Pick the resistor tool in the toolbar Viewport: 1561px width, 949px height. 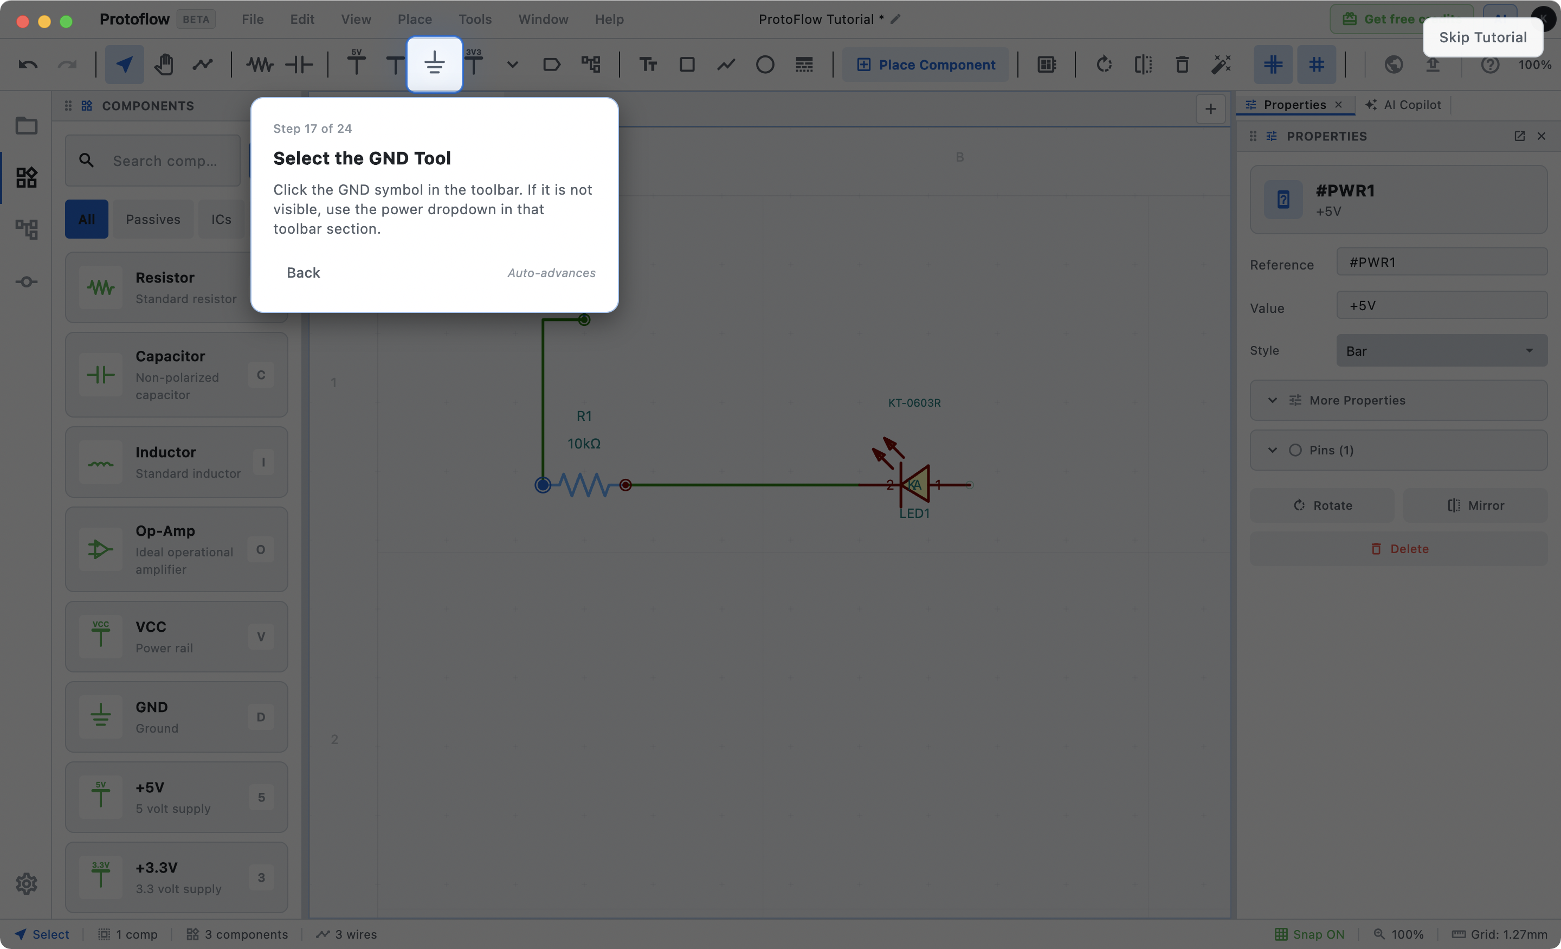point(260,64)
